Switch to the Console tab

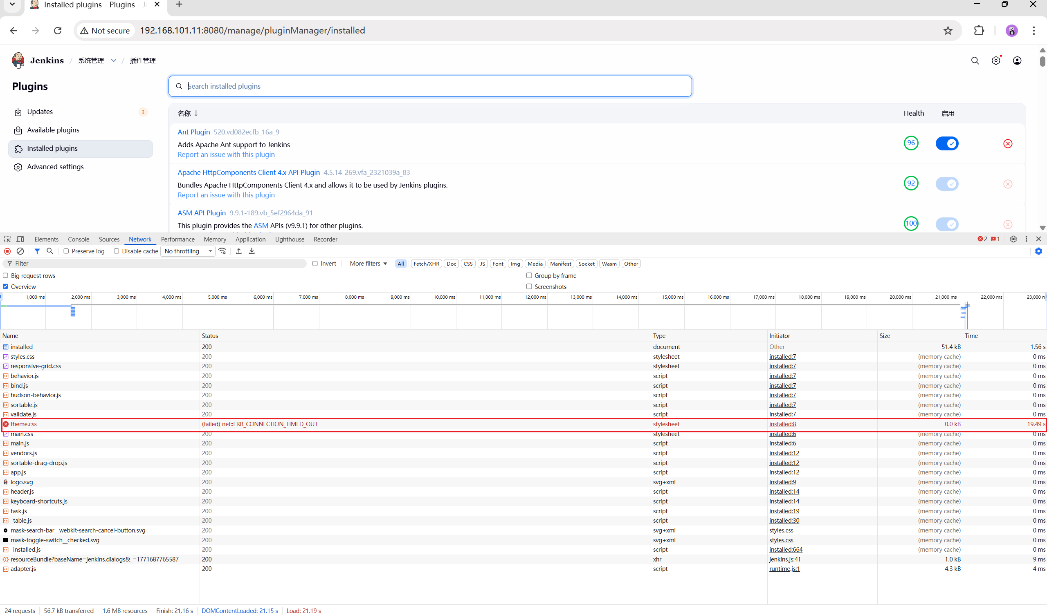(x=79, y=239)
